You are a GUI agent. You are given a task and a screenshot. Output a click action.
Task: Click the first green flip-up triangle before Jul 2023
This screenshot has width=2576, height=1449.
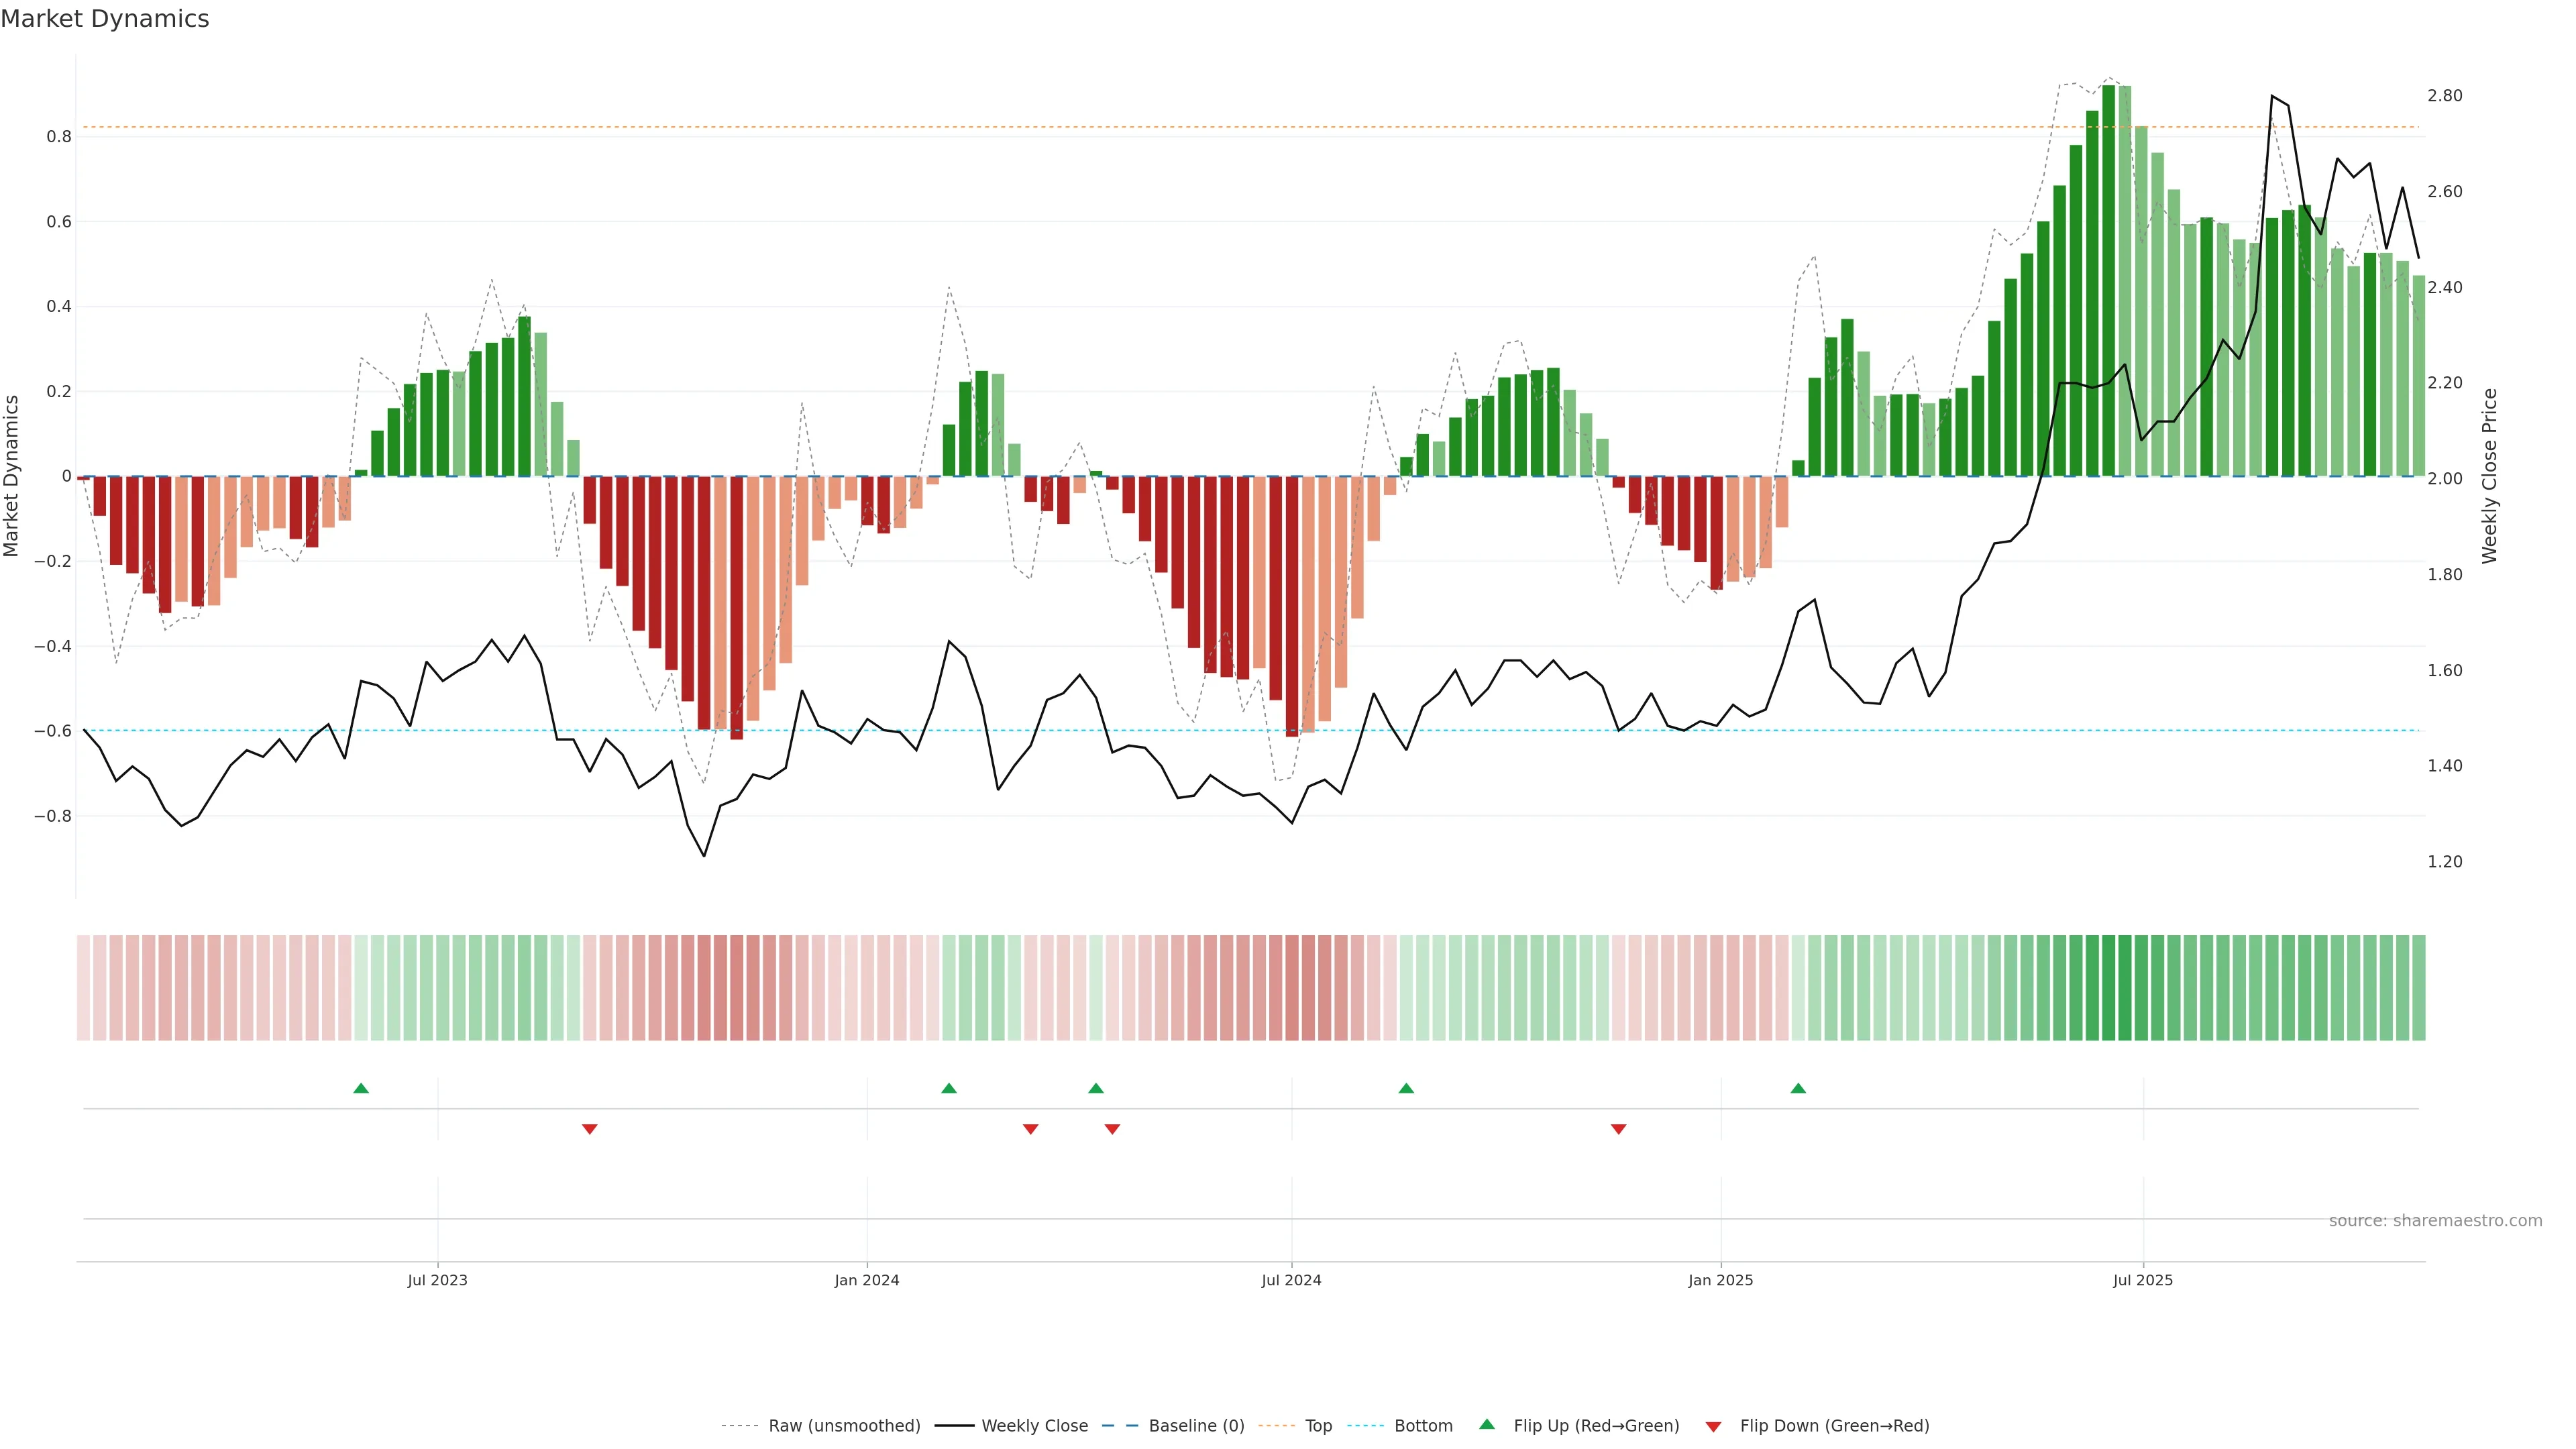click(x=361, y=1088)
